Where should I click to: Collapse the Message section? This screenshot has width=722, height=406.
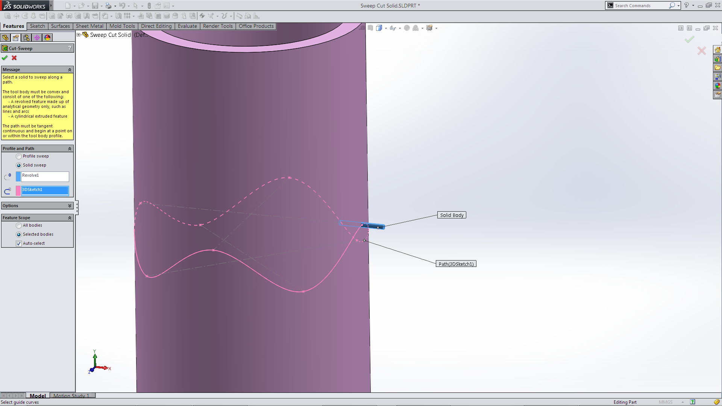click(x=70, y=70)
